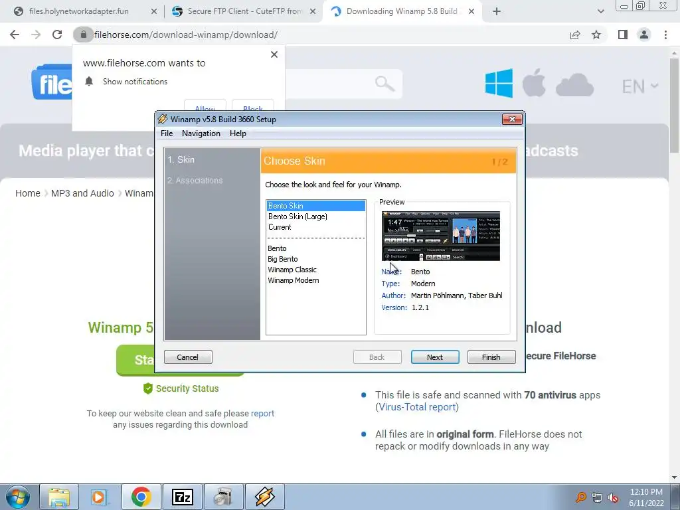Select the Apple Mac platform icon
The height and width of the screenshot is (510, 680).
(534, 83)
